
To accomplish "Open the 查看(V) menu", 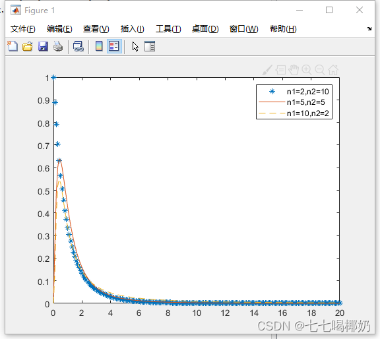I will click(96, 29).
